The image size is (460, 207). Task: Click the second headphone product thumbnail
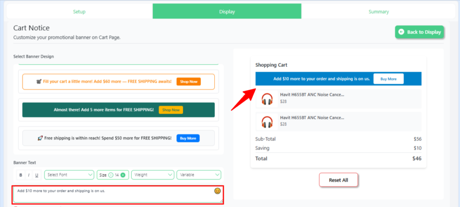pyautogui.click(x=267, y=121)
